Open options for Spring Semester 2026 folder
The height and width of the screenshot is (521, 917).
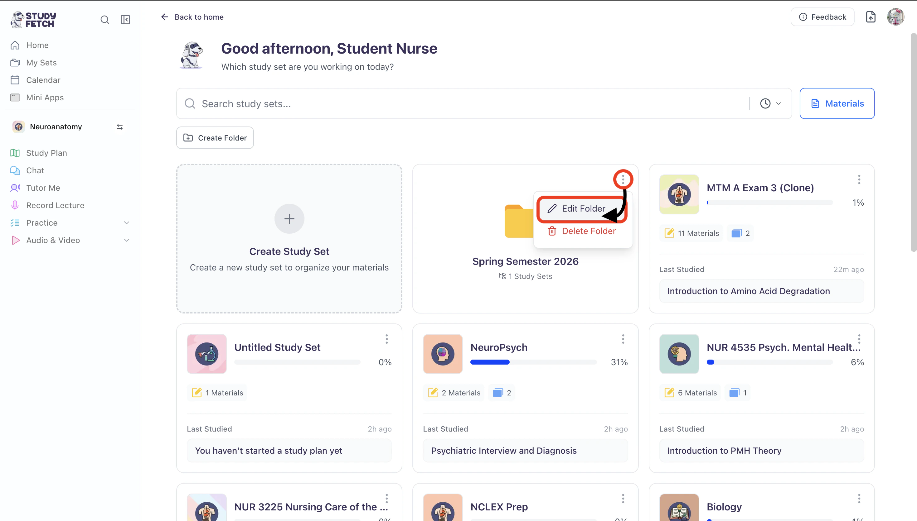point(623,179)
